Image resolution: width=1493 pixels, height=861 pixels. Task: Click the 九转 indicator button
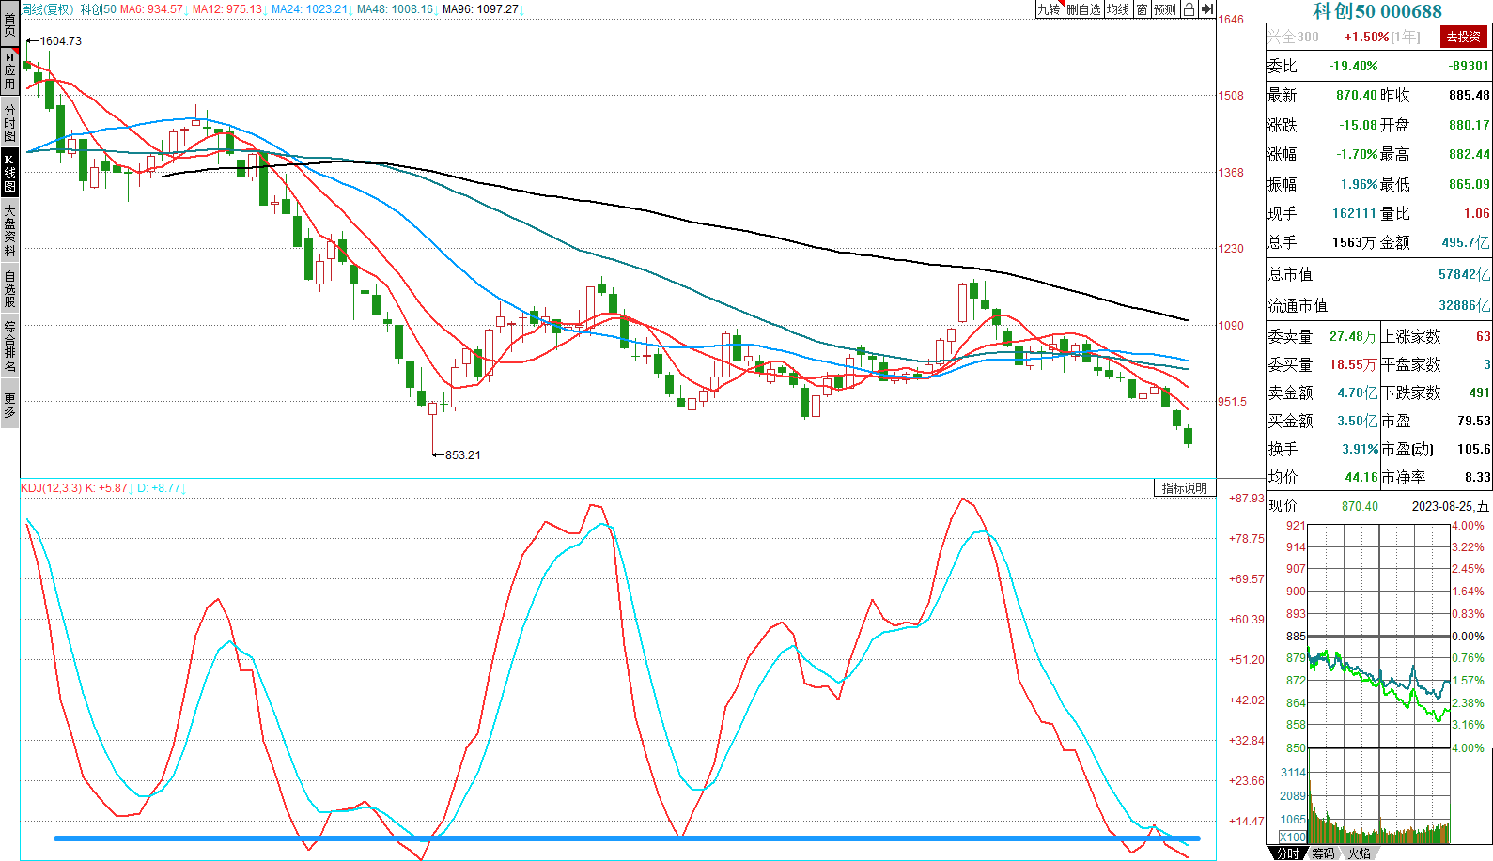pyautogui.click(x=1049, y=9)
